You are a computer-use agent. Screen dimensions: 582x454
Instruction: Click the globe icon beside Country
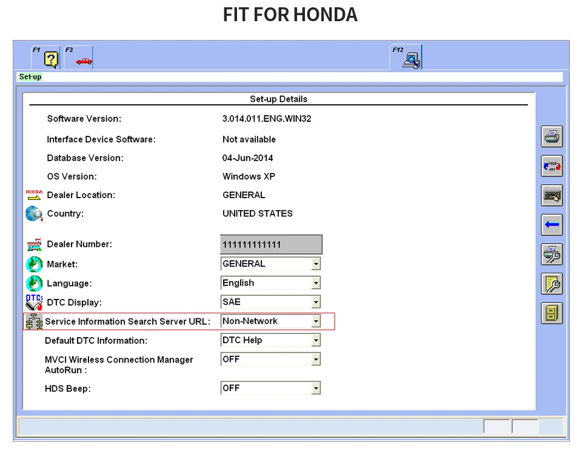click(x=34, y=213)
